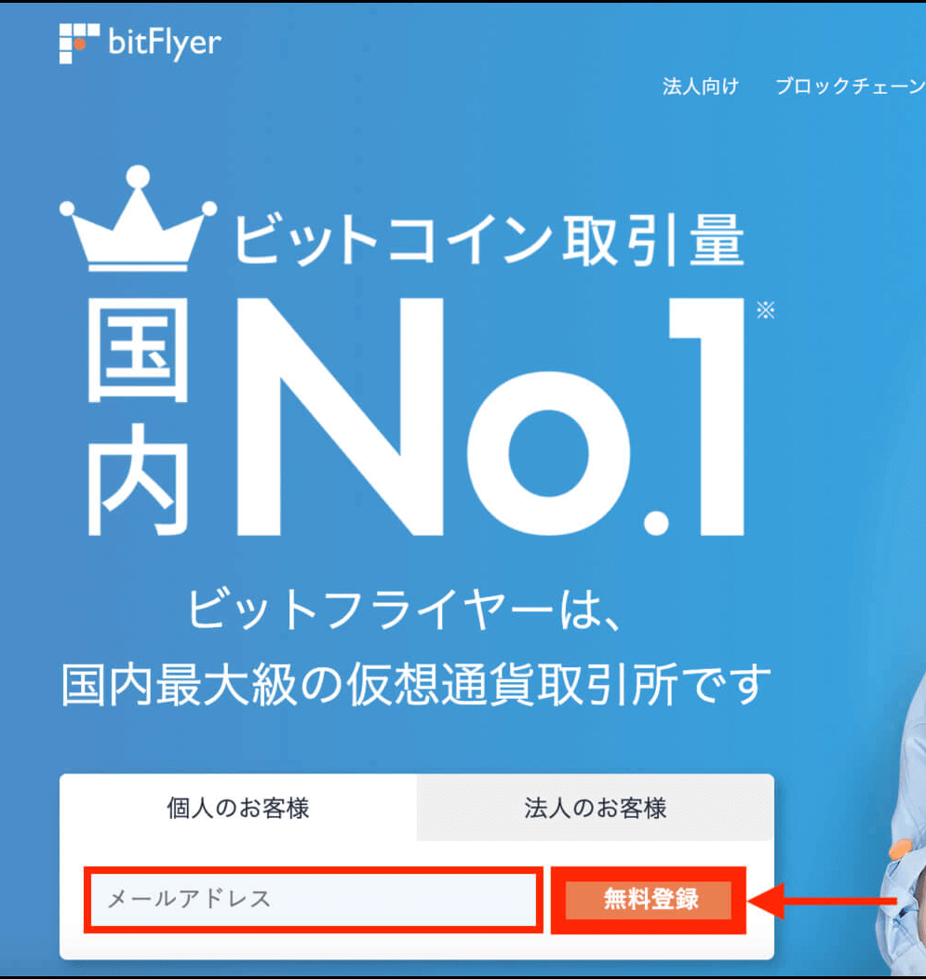Click the white crown icon
926x979 pixels.
tap(138, 219)
